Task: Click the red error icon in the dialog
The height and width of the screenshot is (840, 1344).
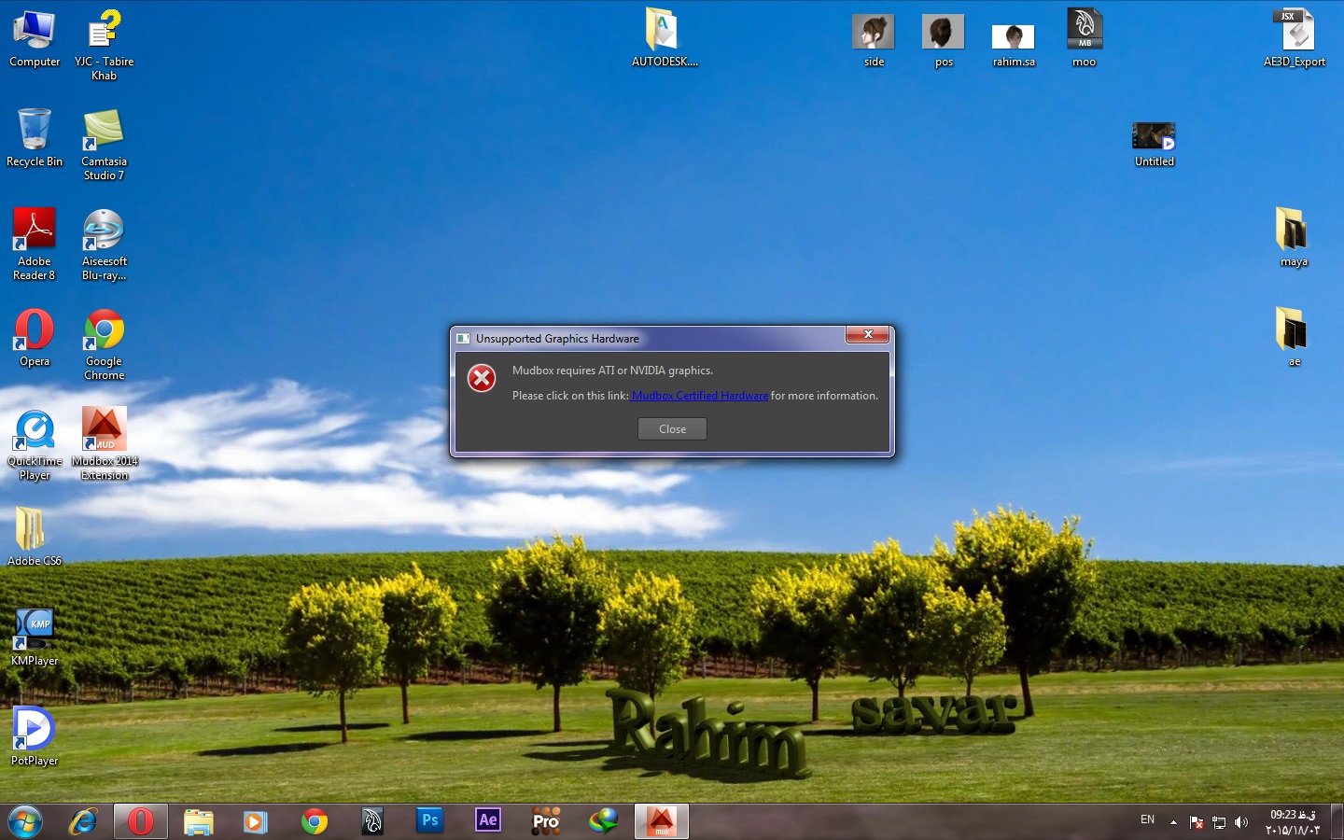Action: click(482, 378)
